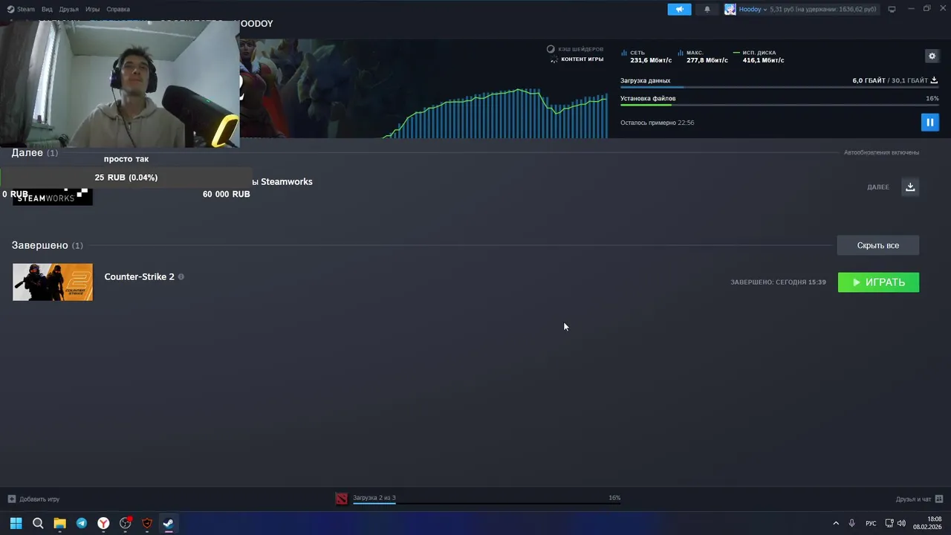The height and width of the screenshot is (535, 951).
Task: Click the Steam taskbar icon
Action: tap(169, 523)
